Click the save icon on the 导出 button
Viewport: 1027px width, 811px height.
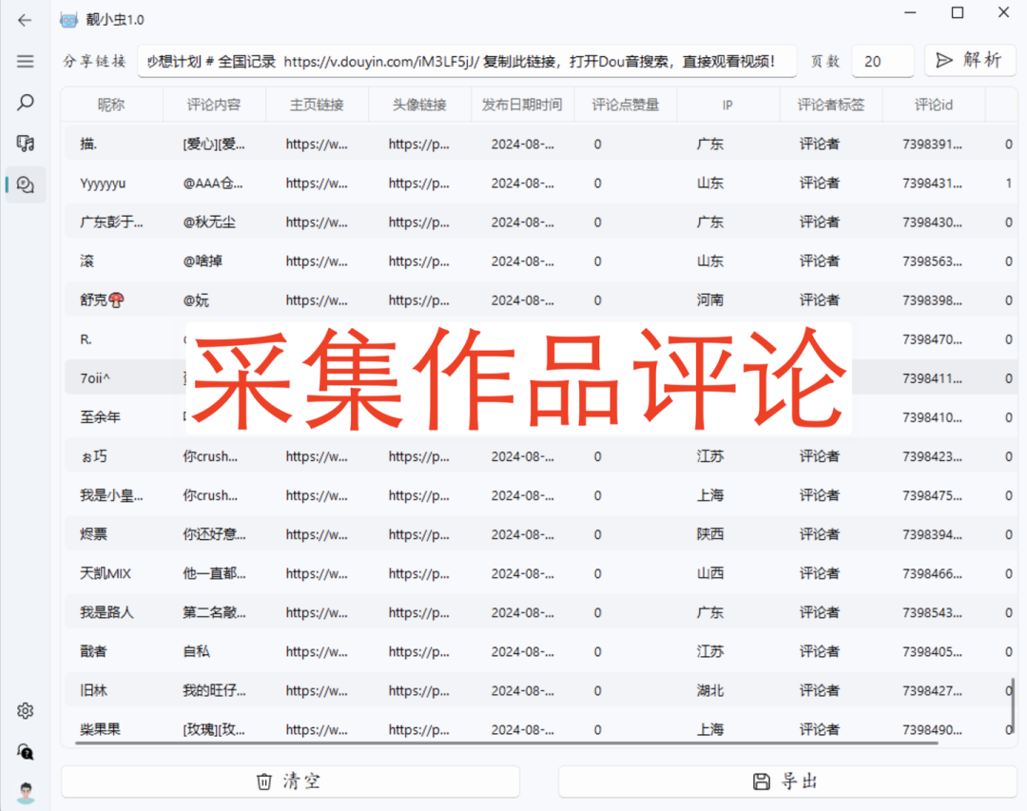point(763,781)
